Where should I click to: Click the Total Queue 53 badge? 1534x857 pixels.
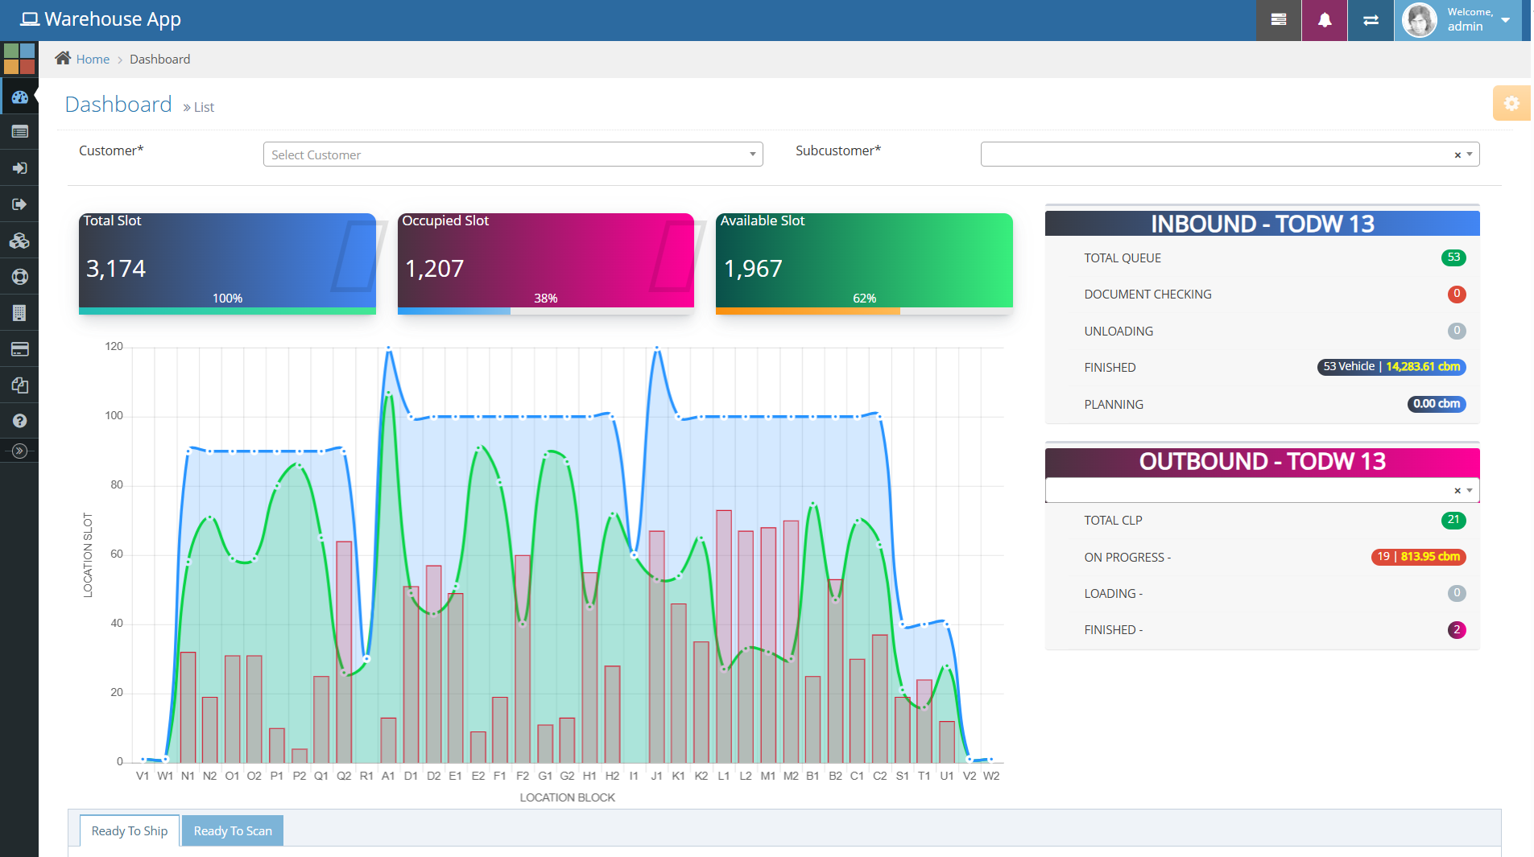pyautogui.click(x=1453, y=258)
